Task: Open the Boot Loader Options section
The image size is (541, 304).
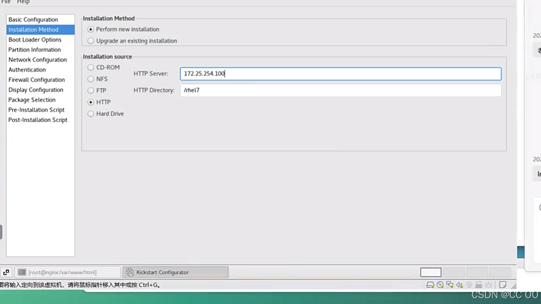Action: [x=41, y=40]
